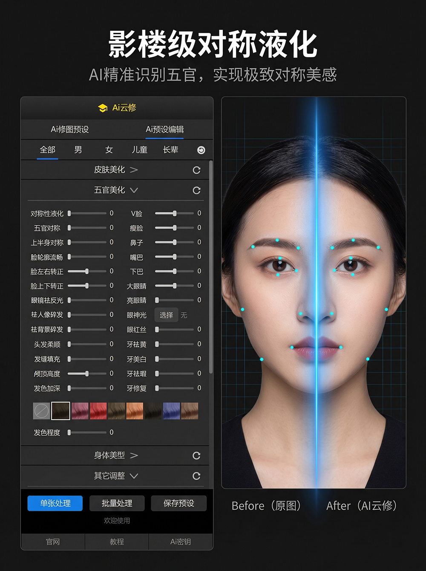Screen dimensions: 426x571
Task: Click the 大眼睛 slider handle
Action: (x=175, y=286)
